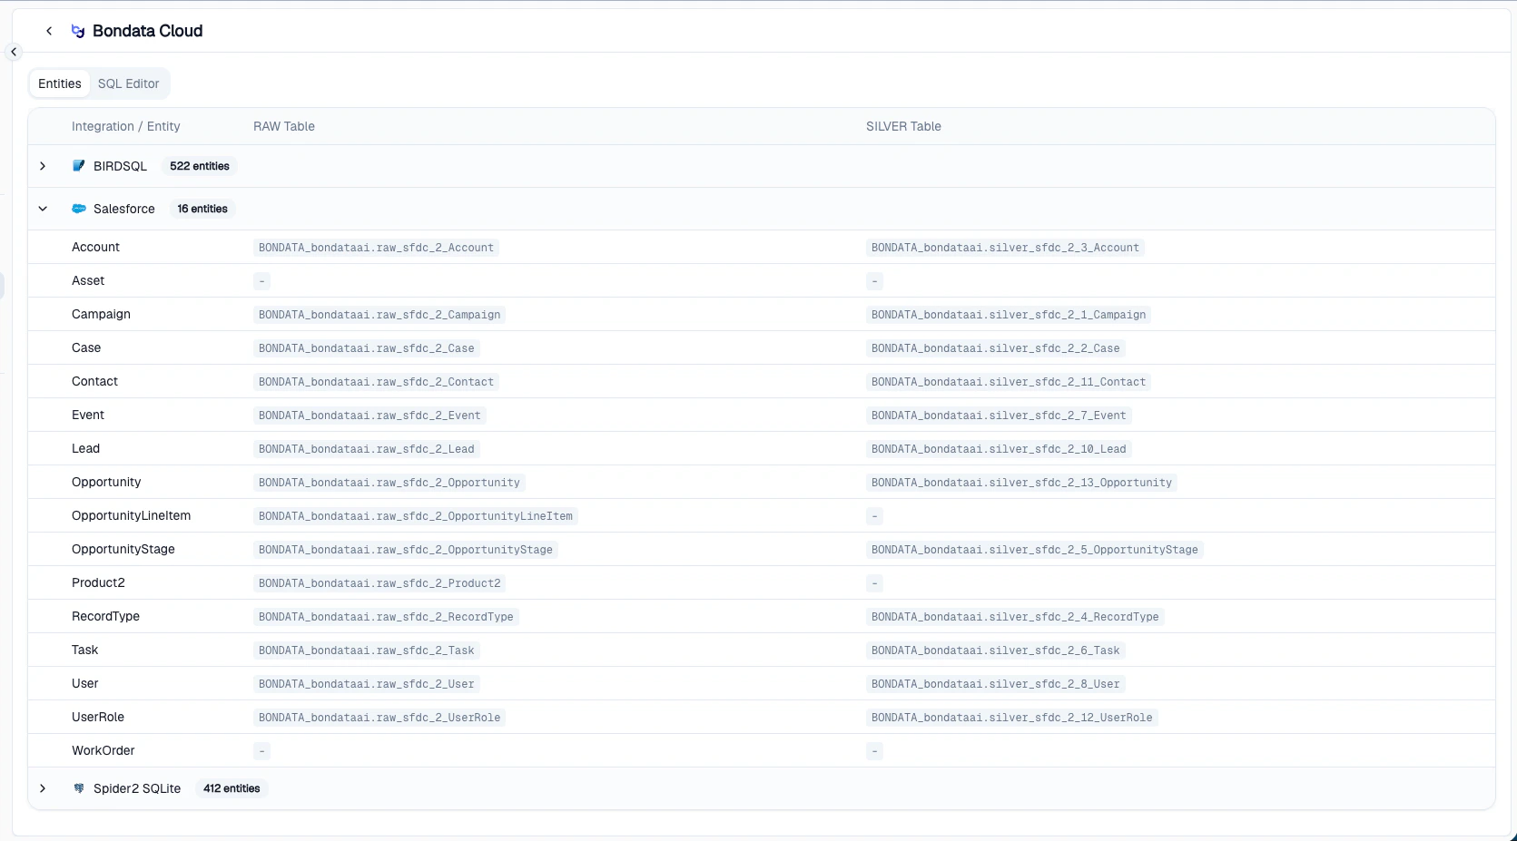
Task: Click the silver_sfdc_2_13_Opportunity table name
Action: (x=1021, y=483)
